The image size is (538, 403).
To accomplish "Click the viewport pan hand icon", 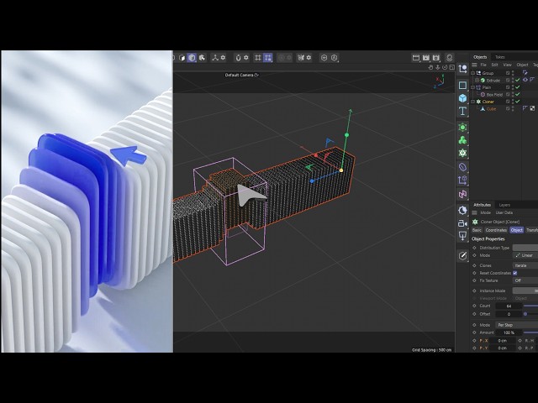I will pos(430,67).
